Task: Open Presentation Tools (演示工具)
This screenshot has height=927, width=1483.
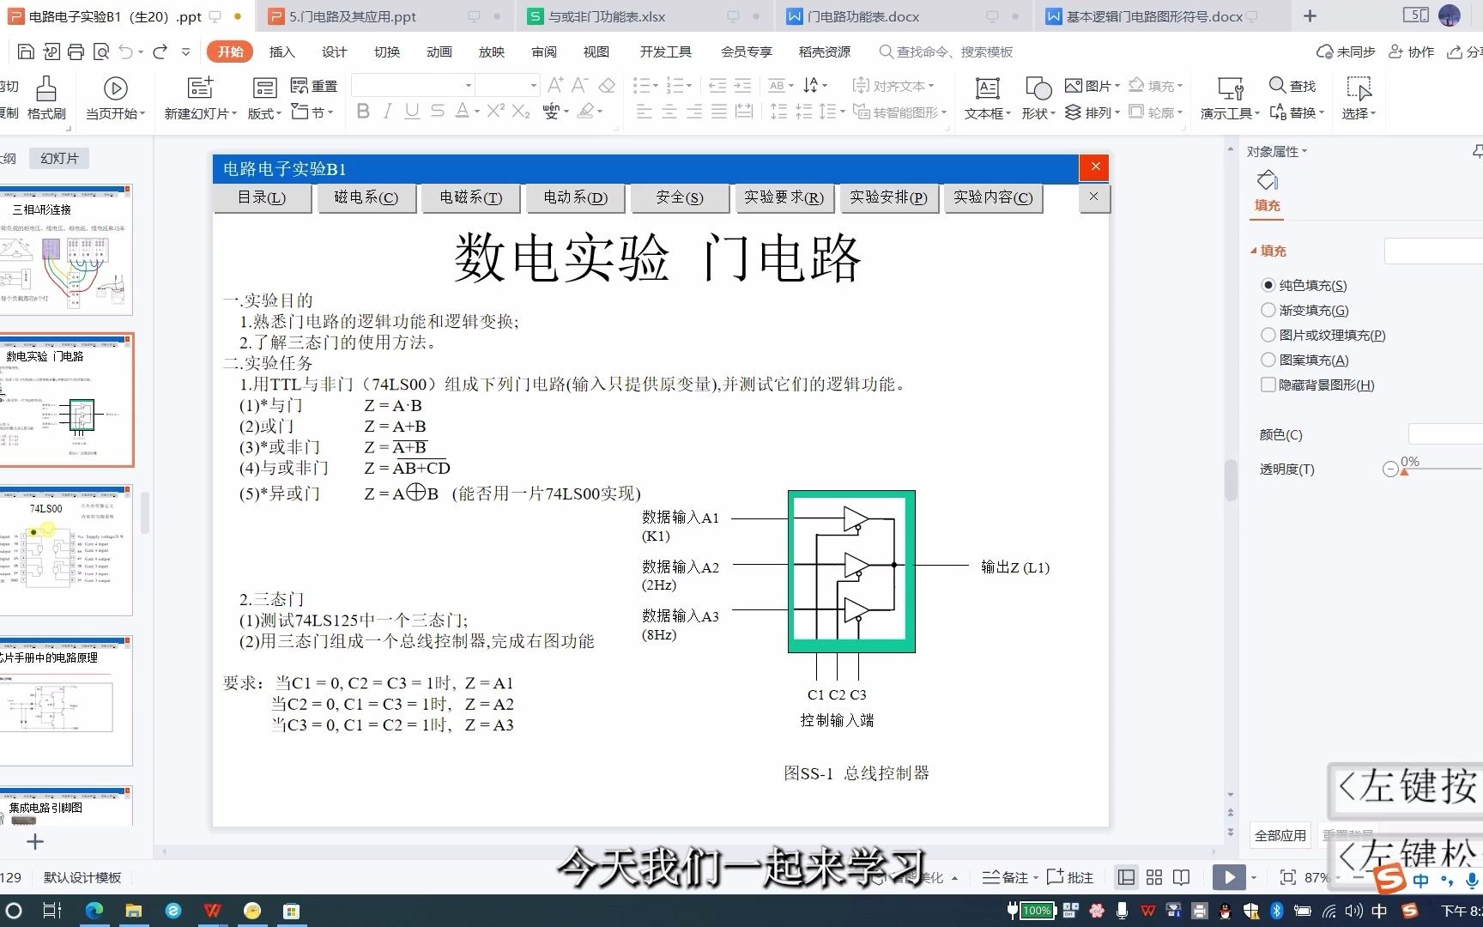Action: [1230, 98]
